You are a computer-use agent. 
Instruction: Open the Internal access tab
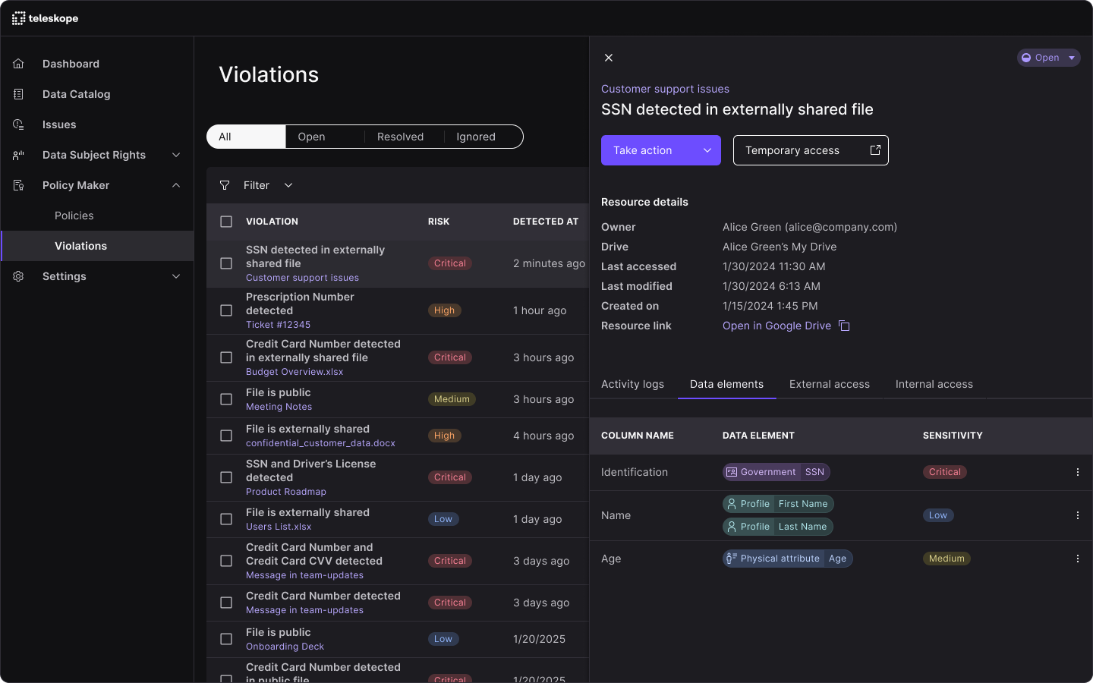pyautogui.click(x=934, y=384)
